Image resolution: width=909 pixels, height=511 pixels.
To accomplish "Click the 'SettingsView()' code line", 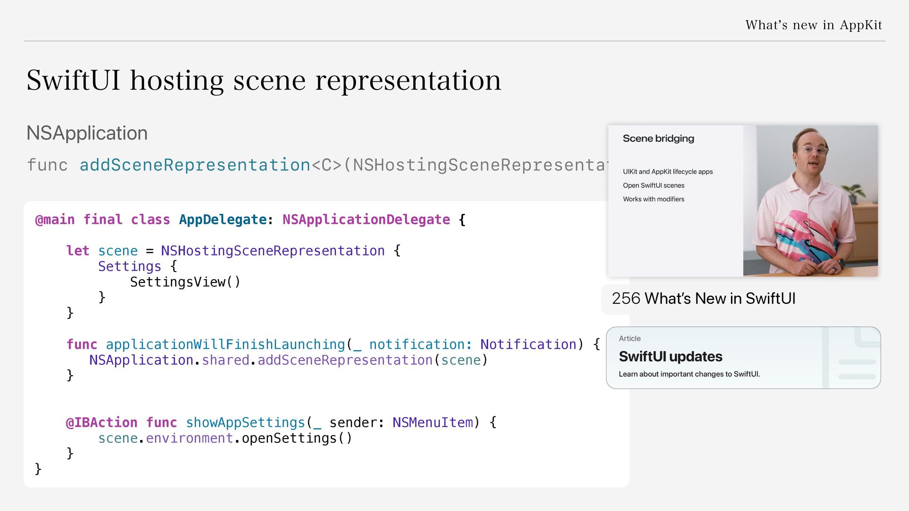I will (186, 282).
